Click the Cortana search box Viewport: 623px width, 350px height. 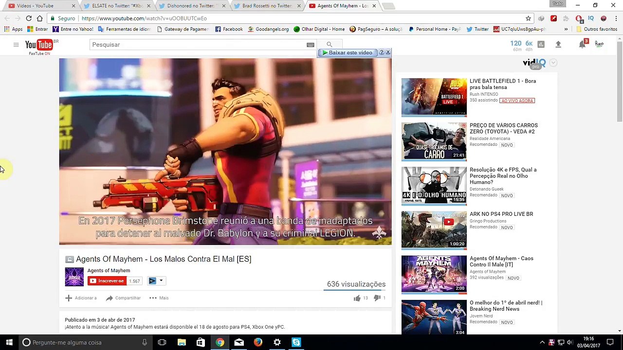[85, 342]
